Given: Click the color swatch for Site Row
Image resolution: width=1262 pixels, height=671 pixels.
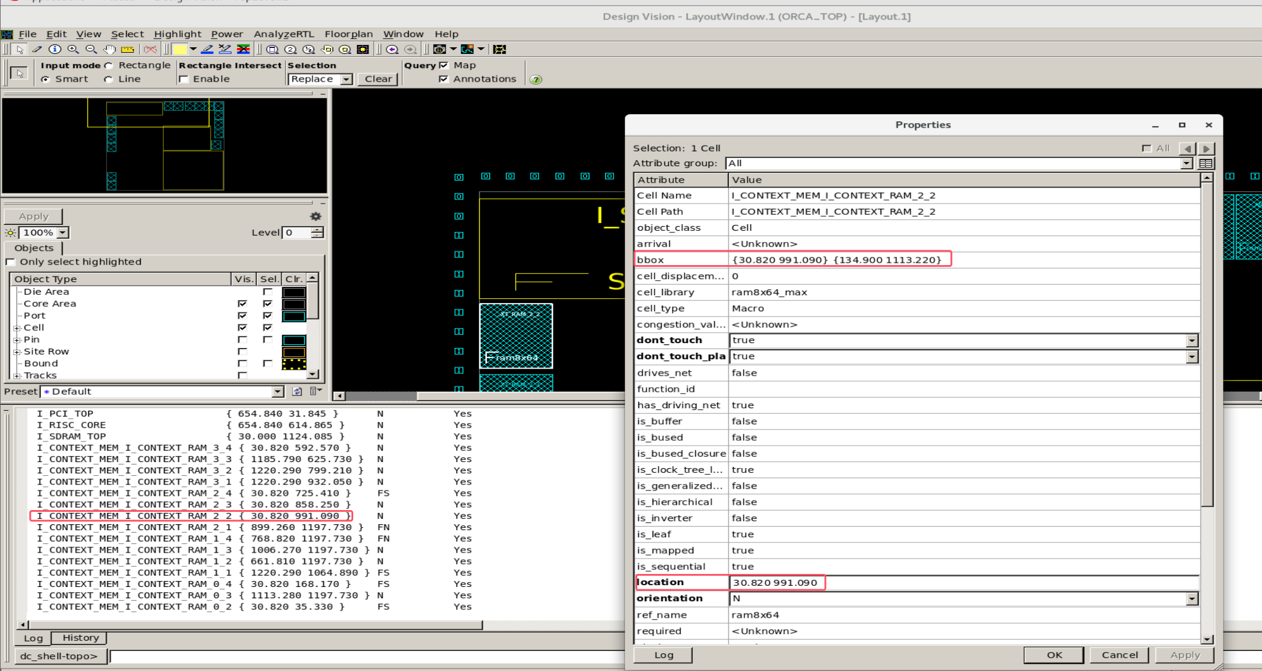Looking at the screenshot, I should point(294,351).
